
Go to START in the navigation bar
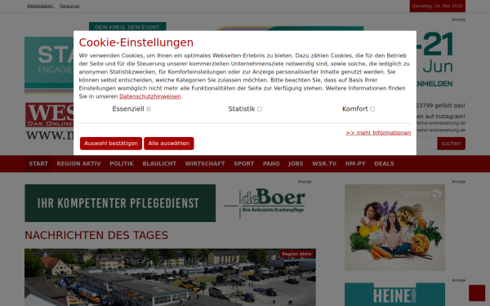(38, 164)
